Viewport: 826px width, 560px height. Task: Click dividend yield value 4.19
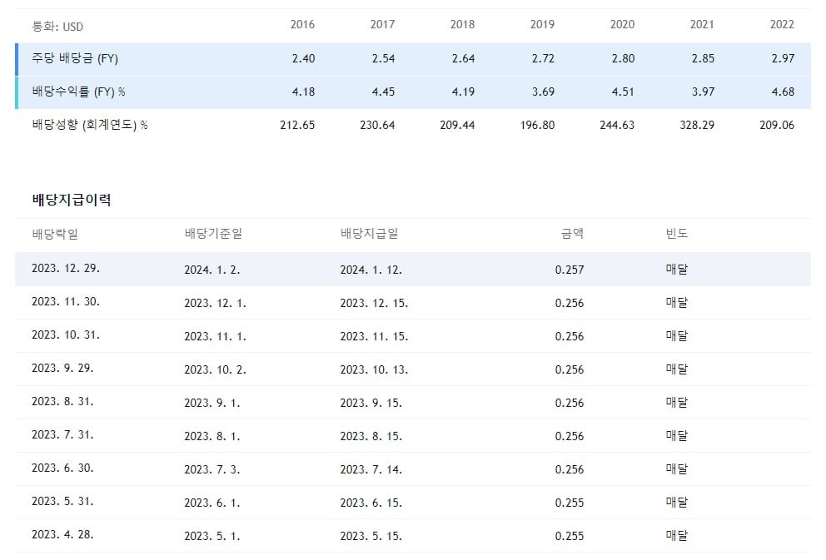pyautogui.click(x=464, y=92)
